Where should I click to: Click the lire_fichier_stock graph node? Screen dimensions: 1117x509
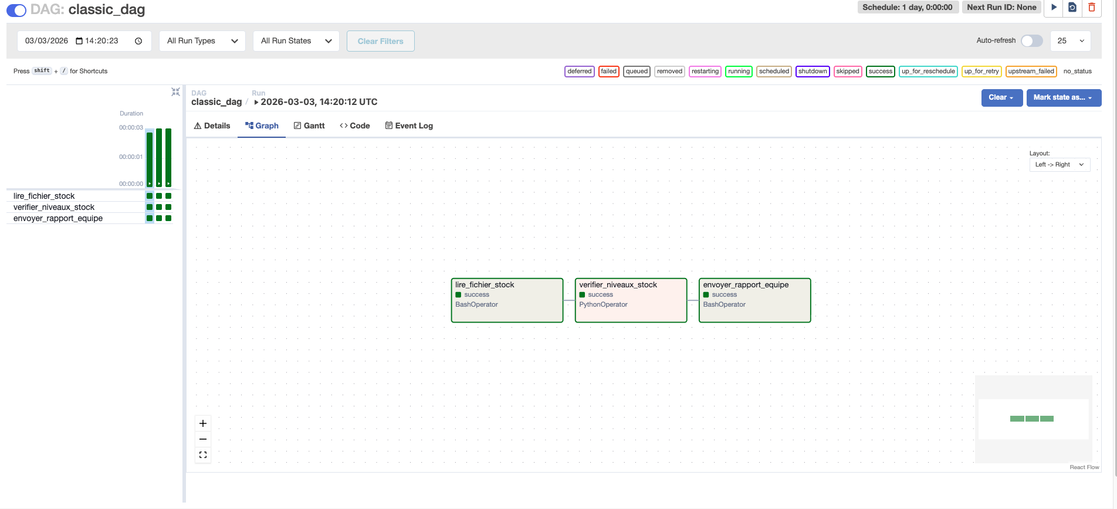(507, 300)
